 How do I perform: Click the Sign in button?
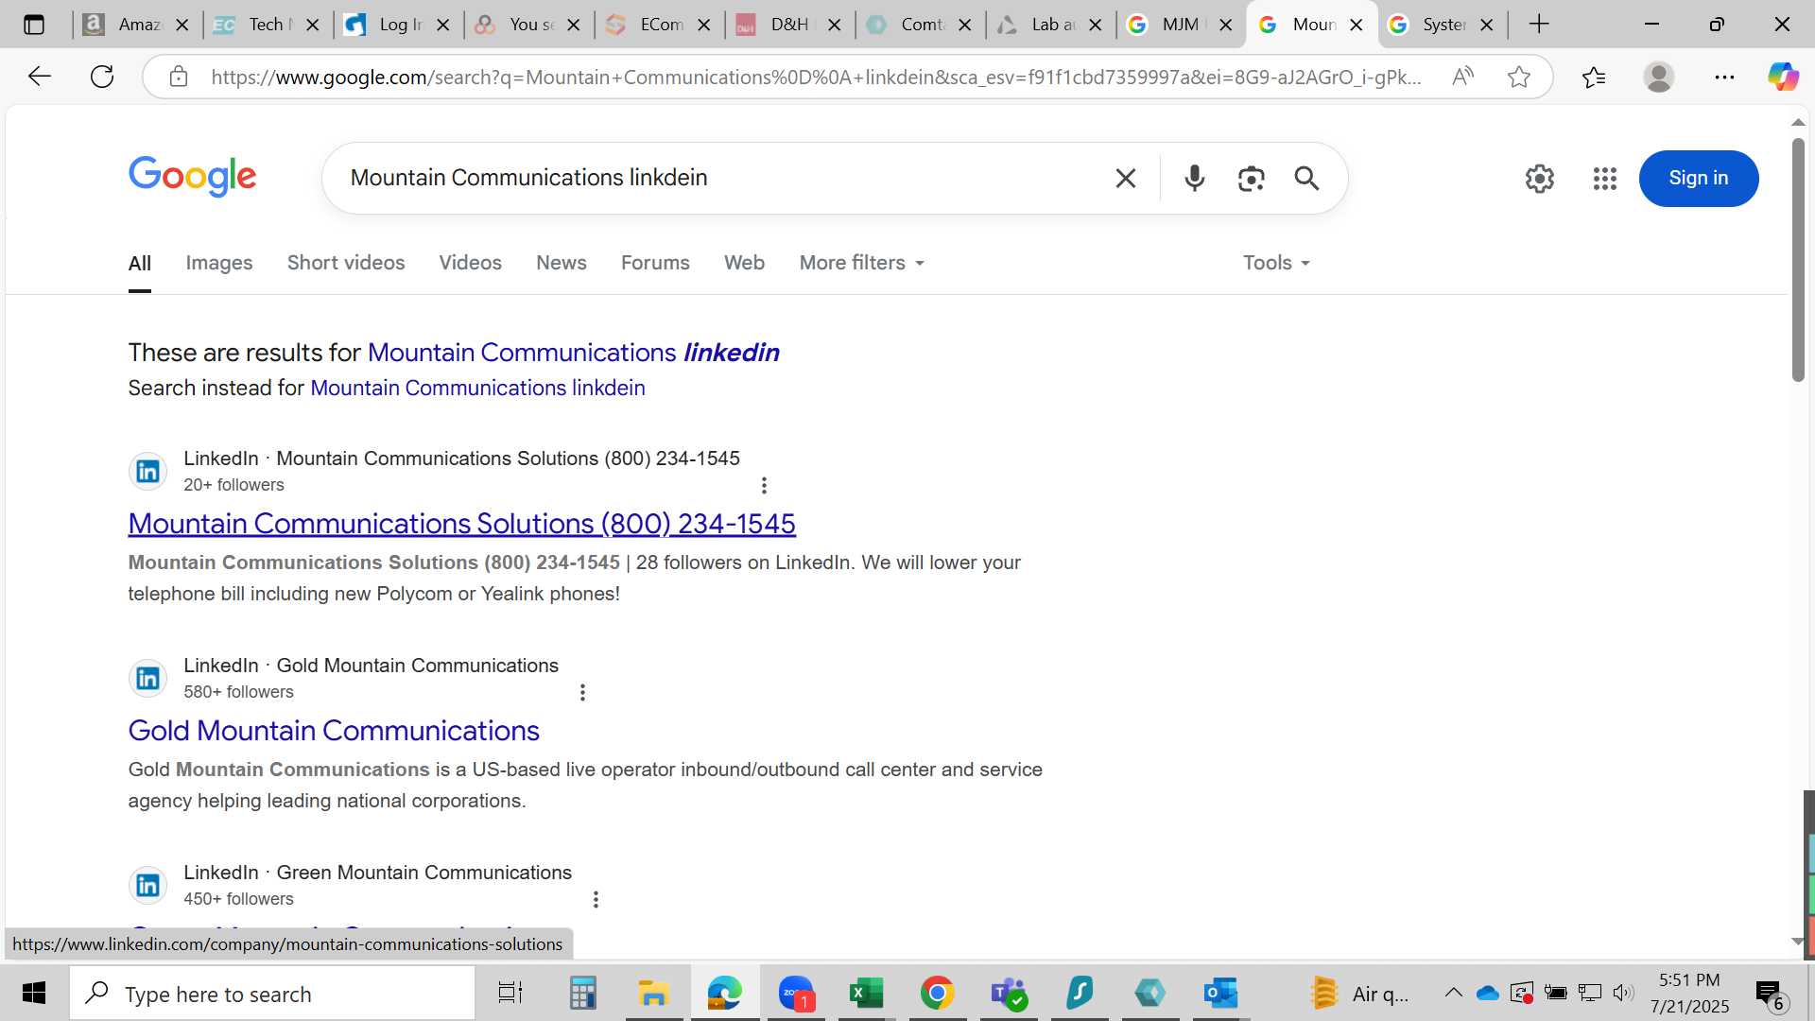[x=1698, y=178]
